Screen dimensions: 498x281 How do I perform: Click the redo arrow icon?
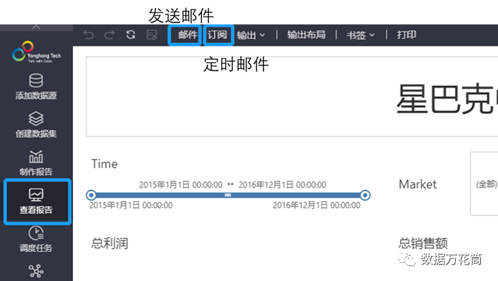(x=110, y=35)
